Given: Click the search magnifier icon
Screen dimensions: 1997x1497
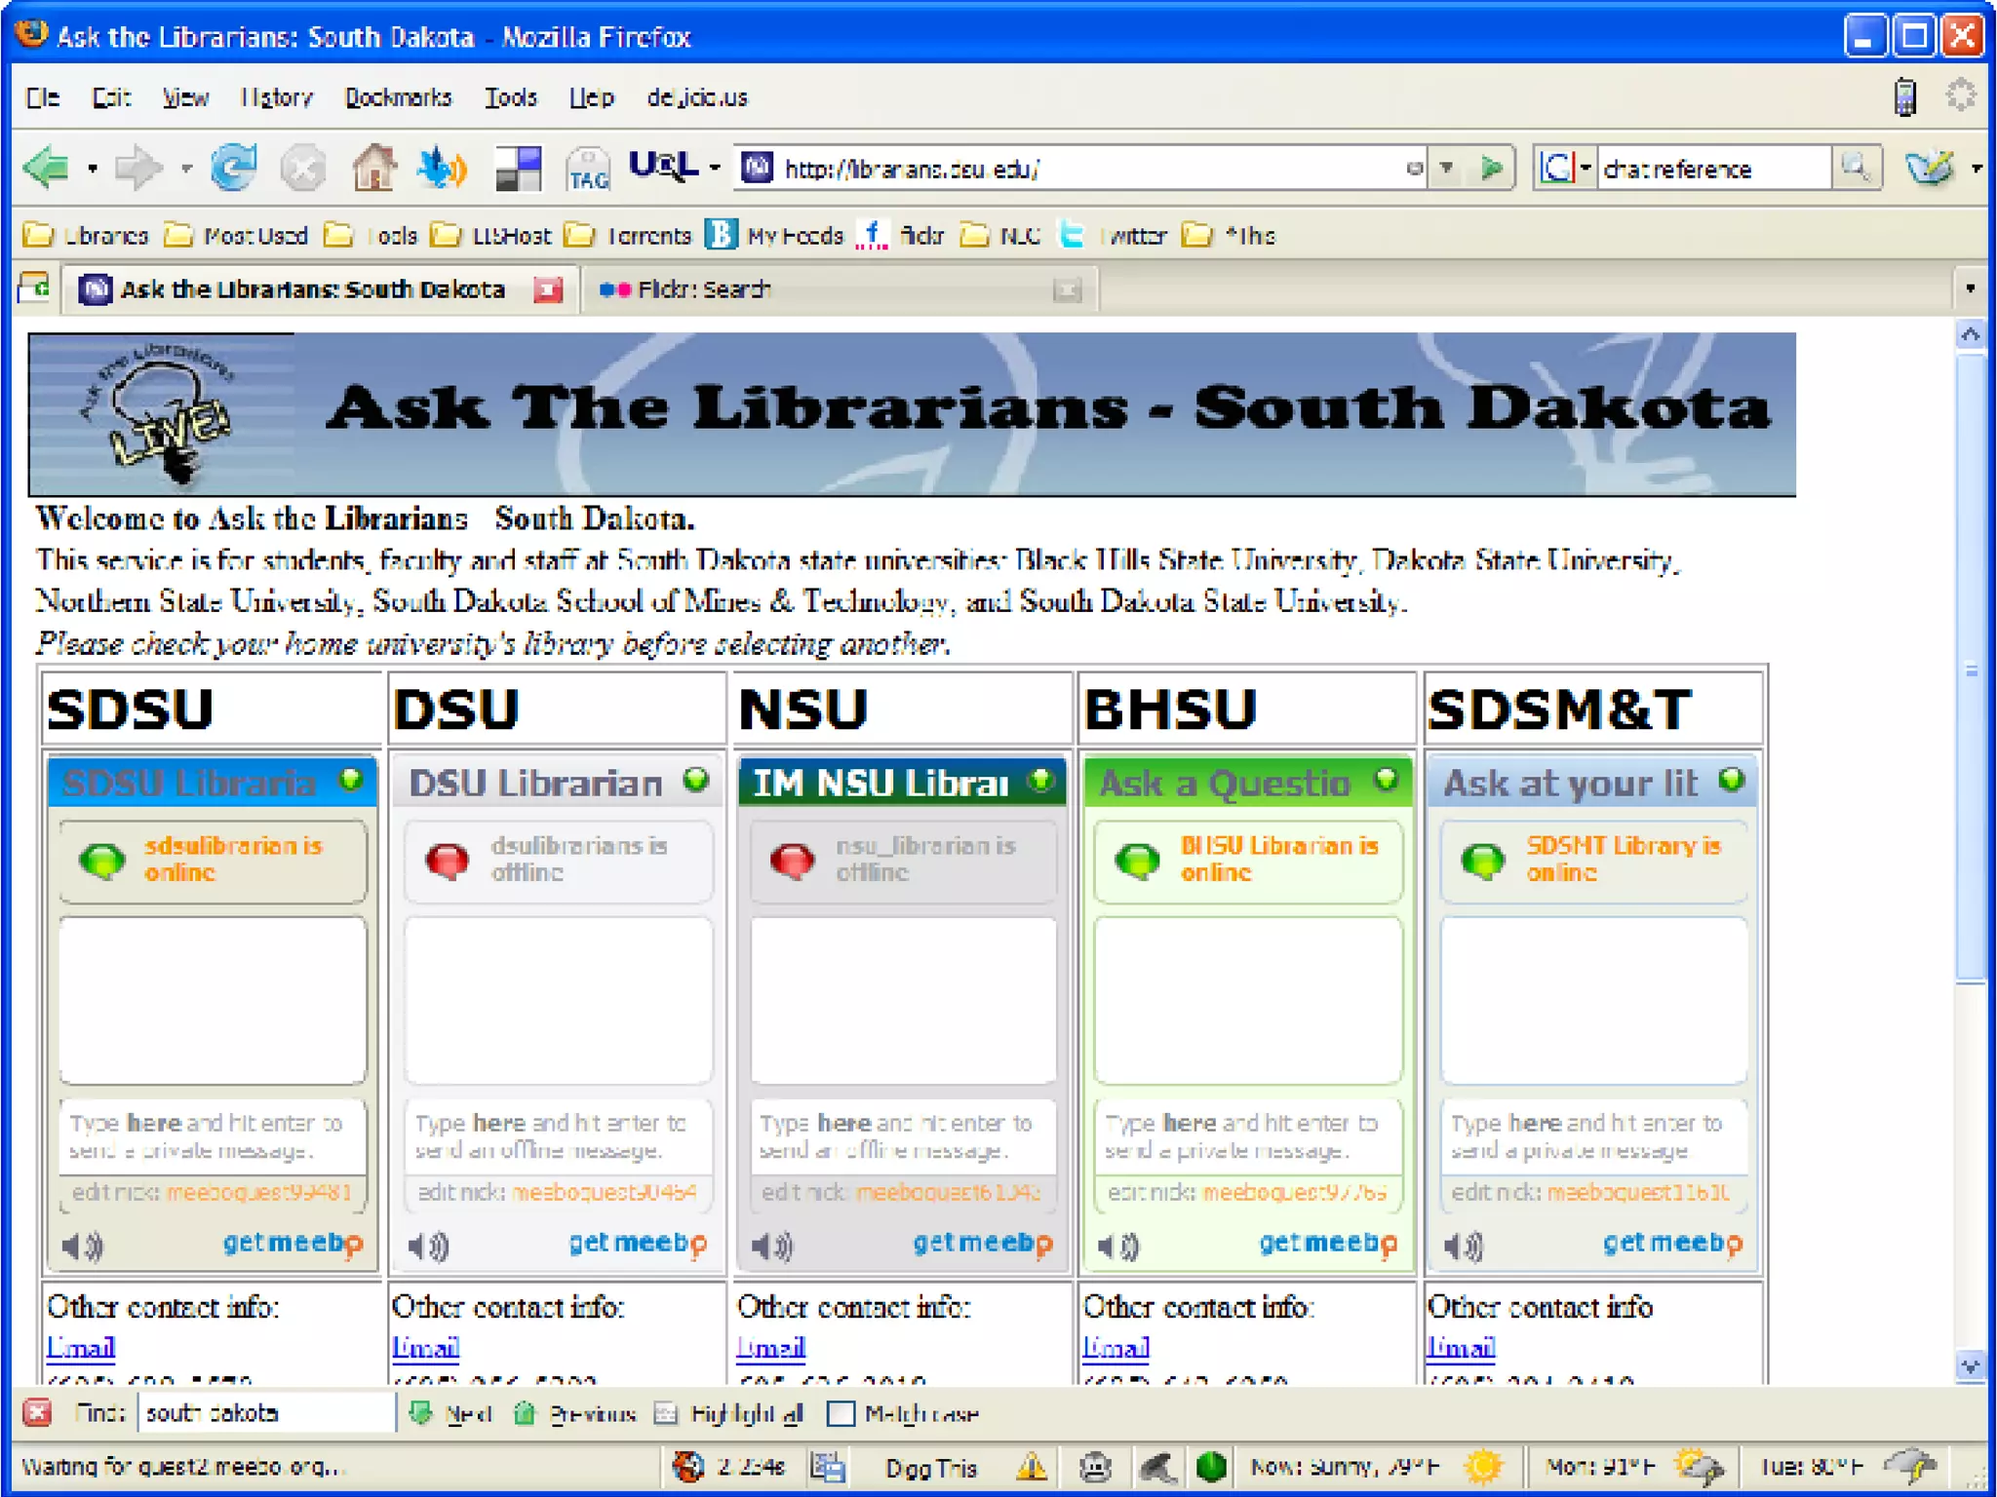Looking at the screenshot, I should click(x=1855, y=169).
